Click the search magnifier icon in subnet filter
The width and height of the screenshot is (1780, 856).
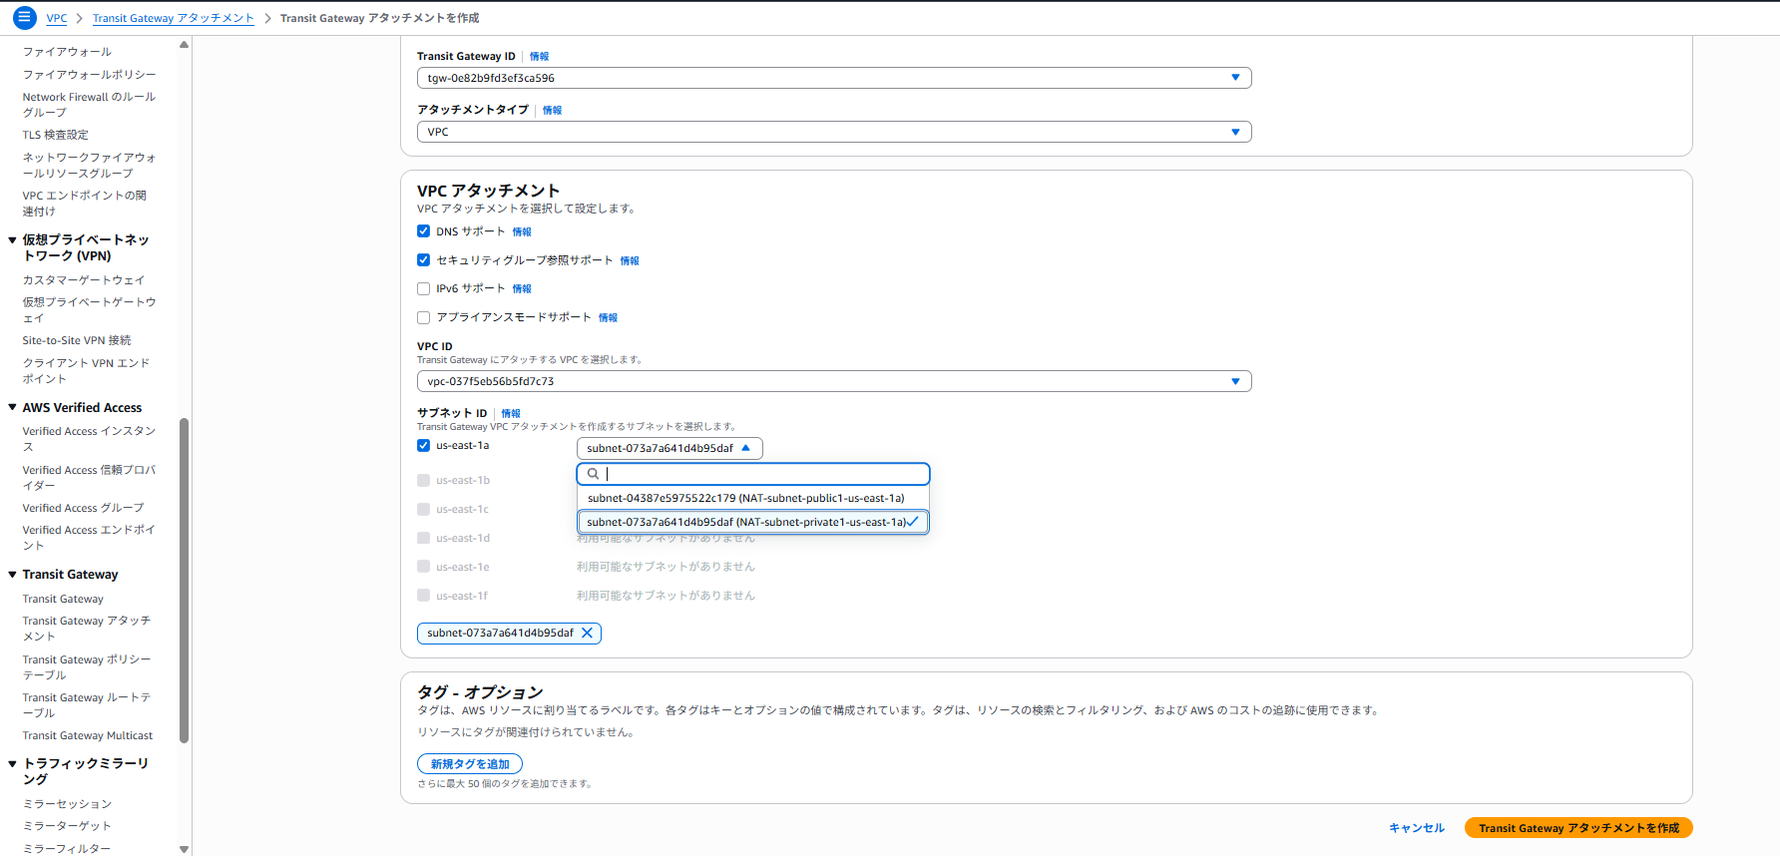coord(593,474)
